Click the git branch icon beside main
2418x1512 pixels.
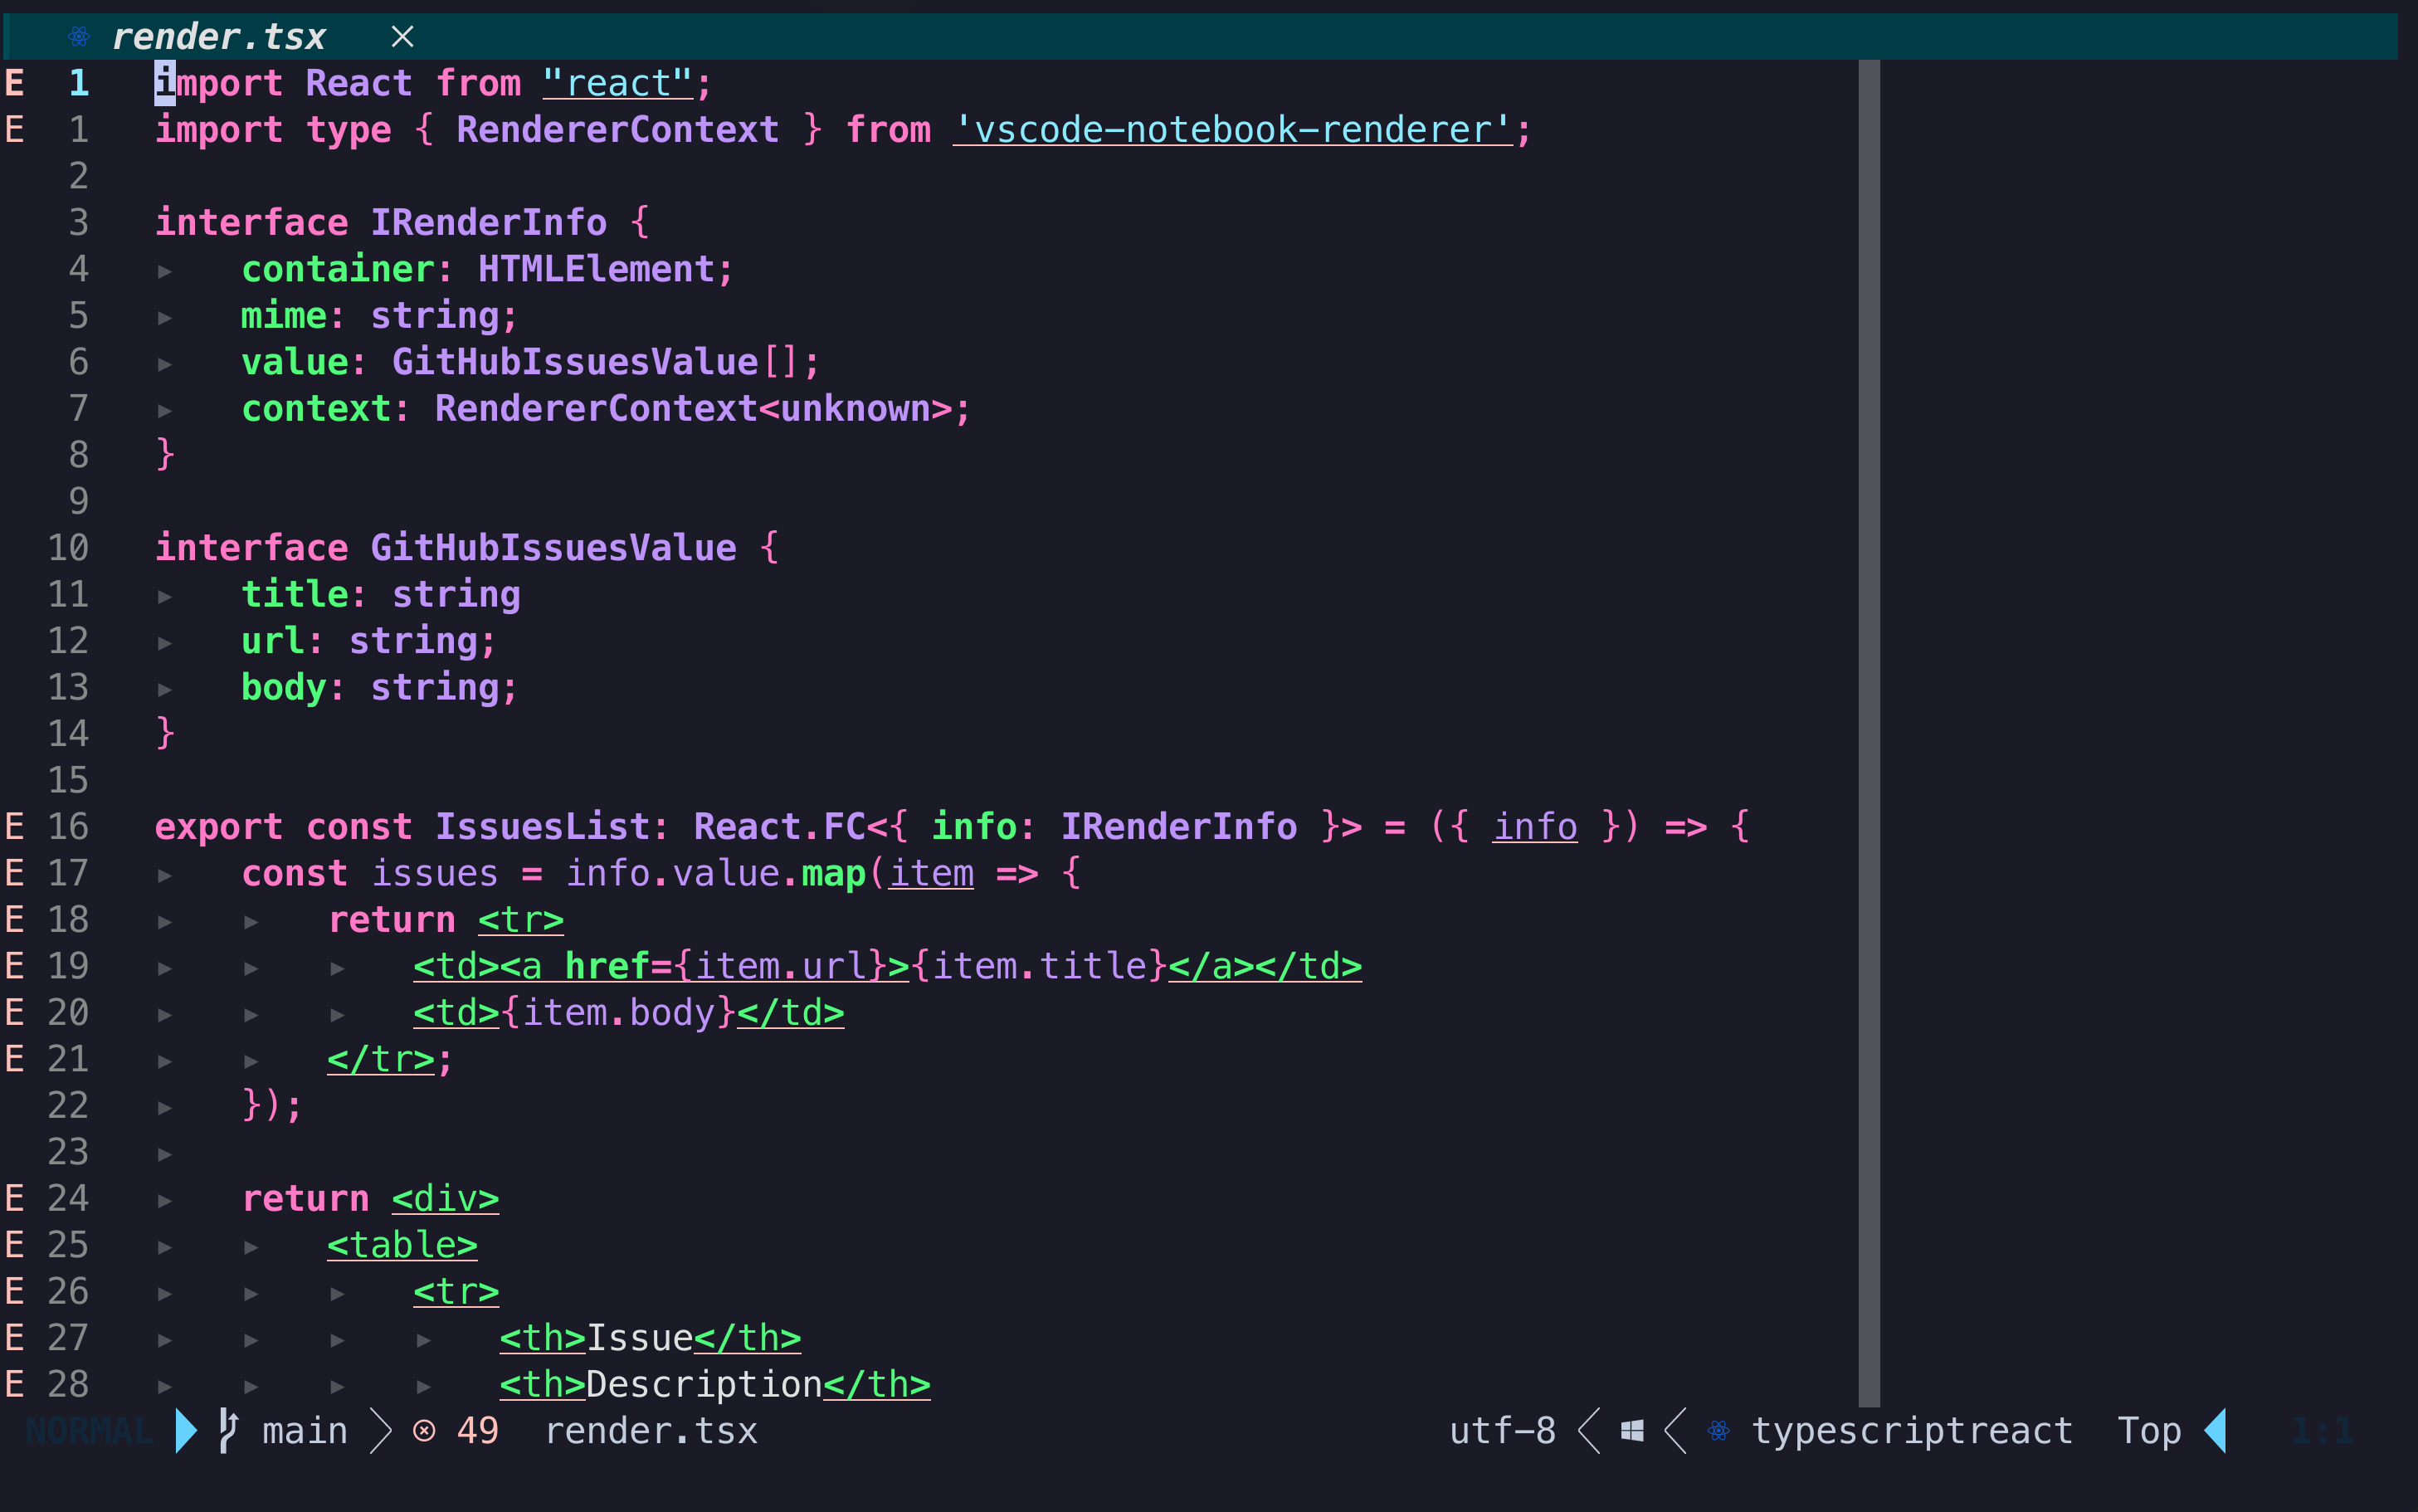tap(228, 1430)
